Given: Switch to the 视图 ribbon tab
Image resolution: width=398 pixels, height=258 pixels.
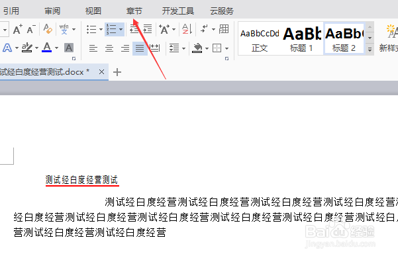Looking at the screenshot, I should [93, 11].
